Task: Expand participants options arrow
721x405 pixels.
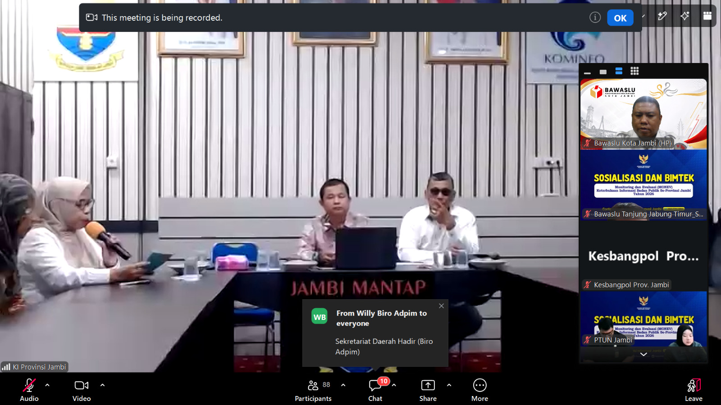Action: [x=343, y=385]
